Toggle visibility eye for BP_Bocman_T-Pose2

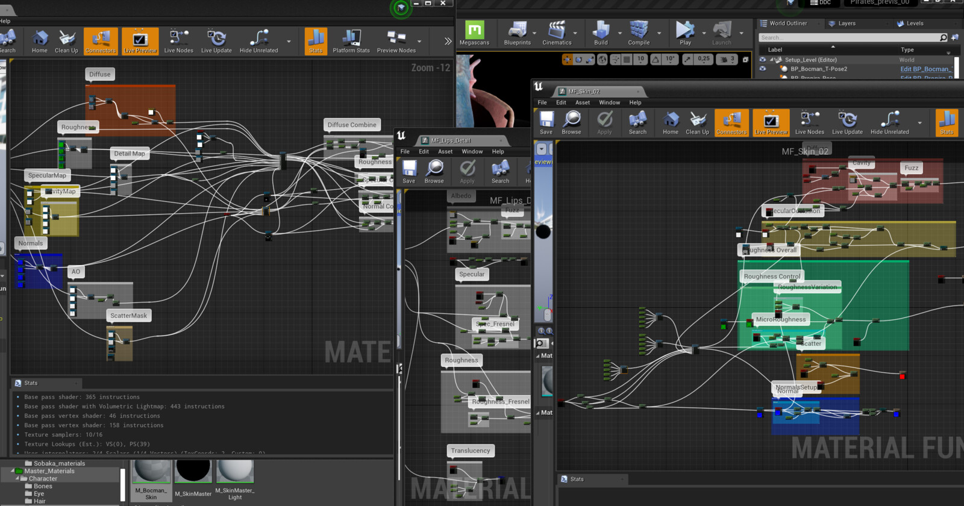tap(763, 69)
